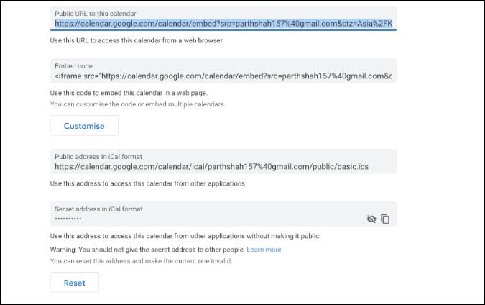Screen dimensions: 485x305
Task: Select the Public URL to this calendar field
Action: [223, 19]
